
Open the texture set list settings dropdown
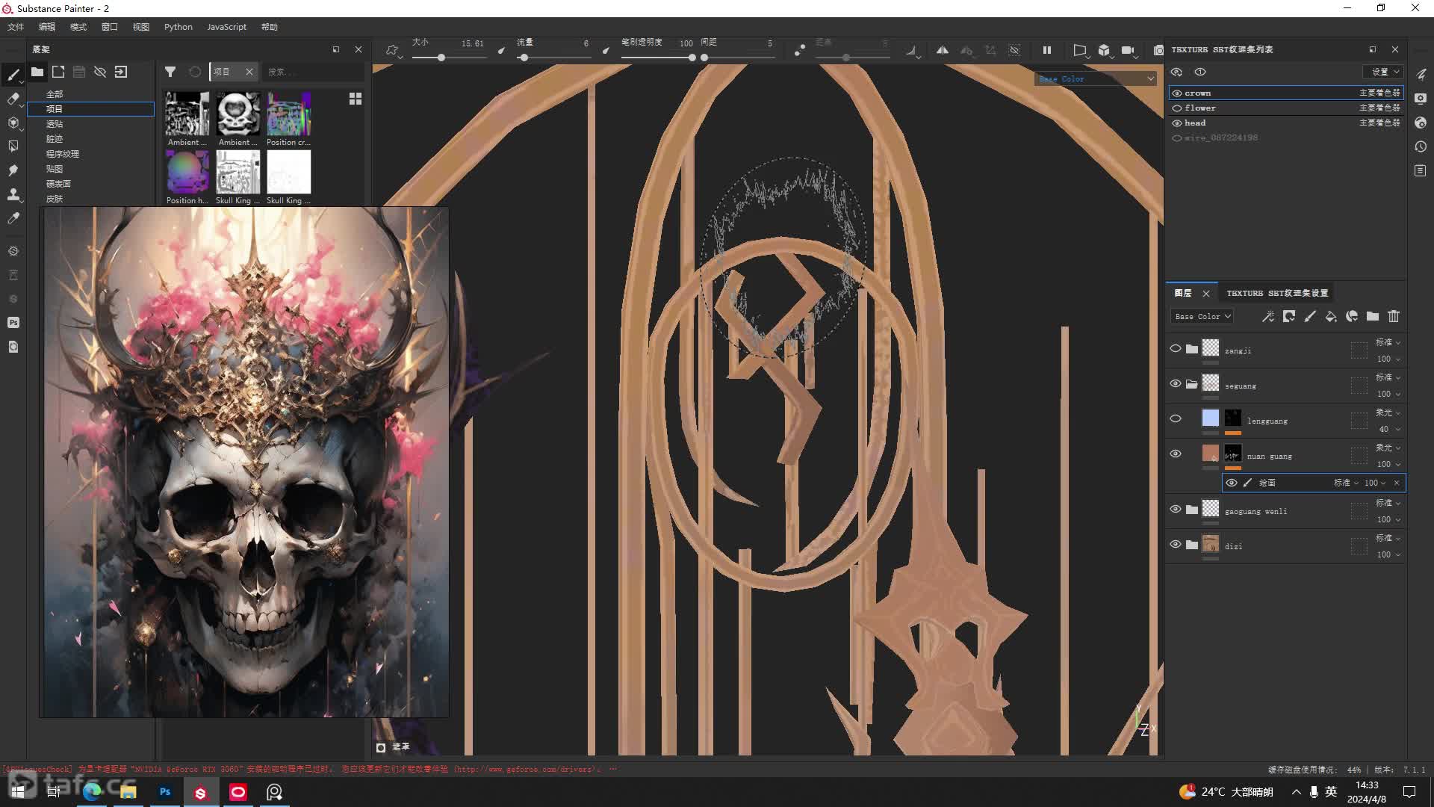[x=1384, y=72]
